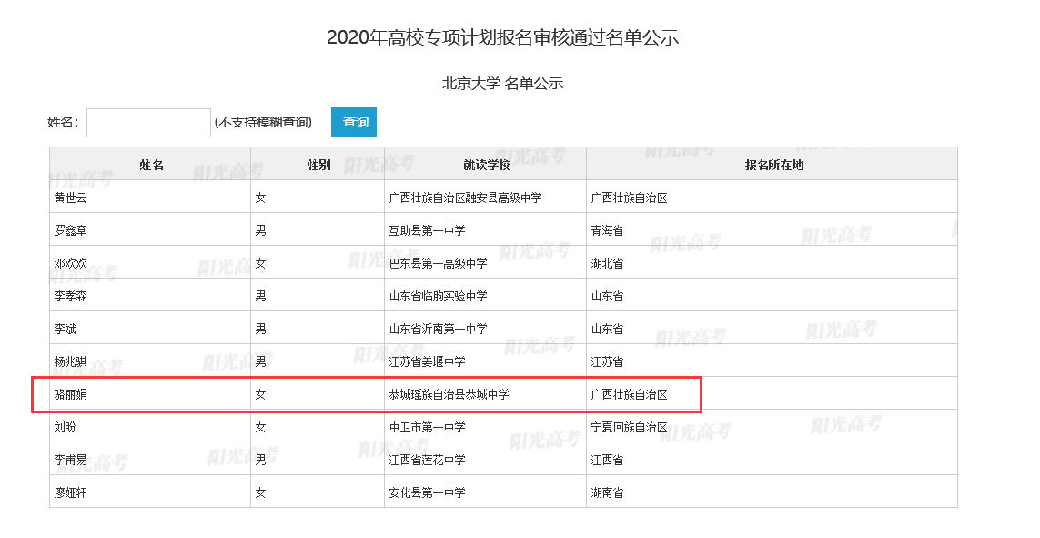This screenshot has height=538, width=1040.
Task: Select the 性别 column header
Action: [x=318, y=165]
